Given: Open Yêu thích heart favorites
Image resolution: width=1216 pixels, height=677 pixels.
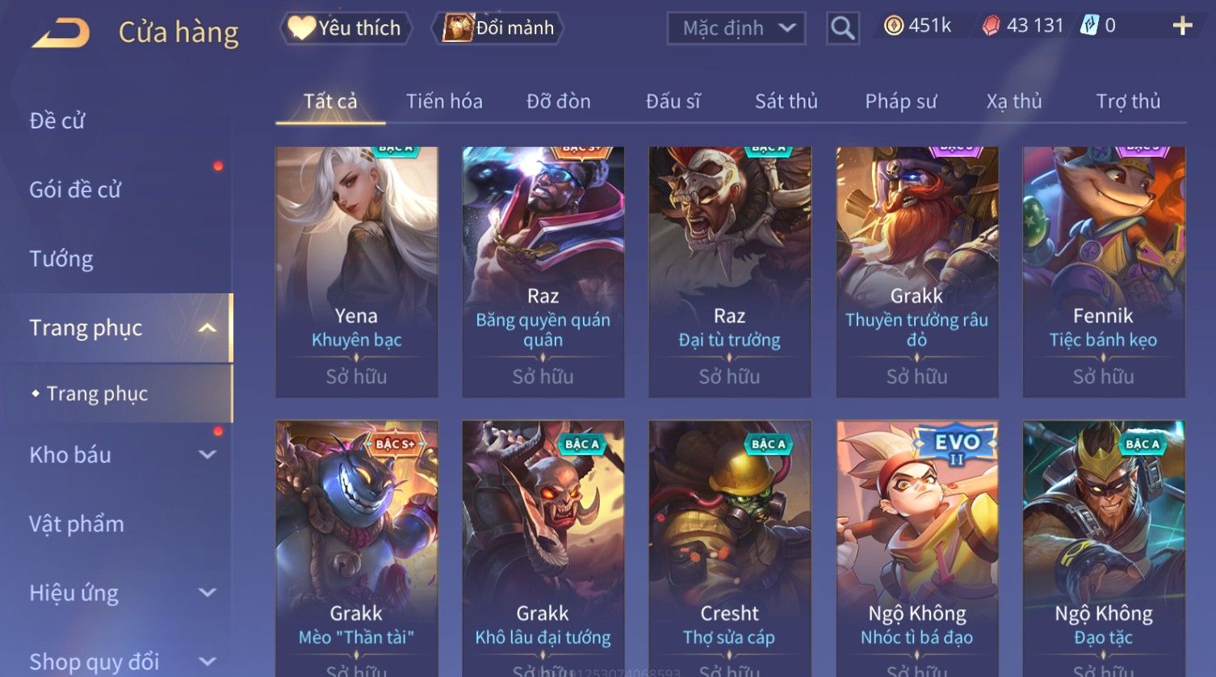Looking at the screenshot, I should point(346,28).
